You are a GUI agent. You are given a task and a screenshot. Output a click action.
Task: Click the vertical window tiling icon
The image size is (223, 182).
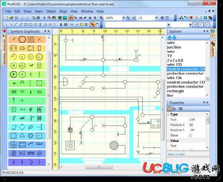tap(167, 18)
